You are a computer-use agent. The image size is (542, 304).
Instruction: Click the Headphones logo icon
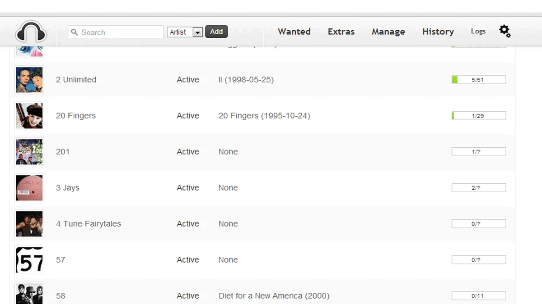pyautogui.click(x=31, y=32)
